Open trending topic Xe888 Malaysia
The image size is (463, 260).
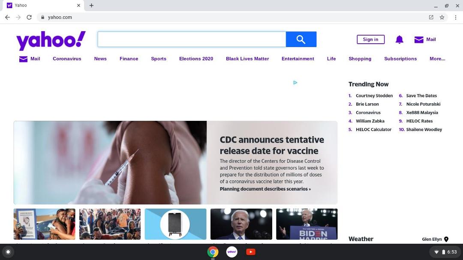pyautogui.click(x=422, y=113)
